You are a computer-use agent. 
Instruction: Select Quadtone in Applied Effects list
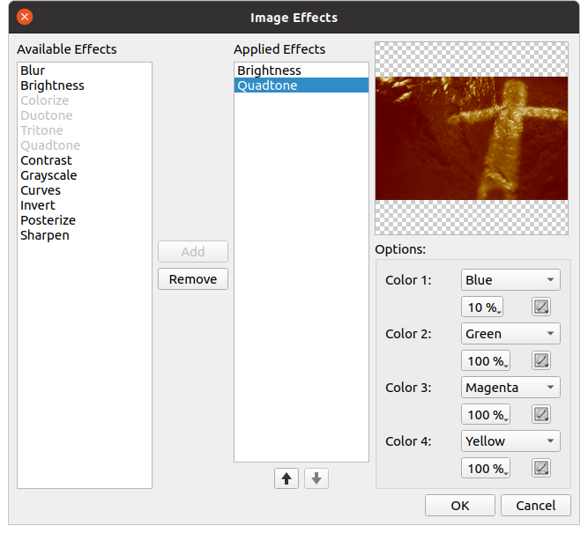coord(267,85)
